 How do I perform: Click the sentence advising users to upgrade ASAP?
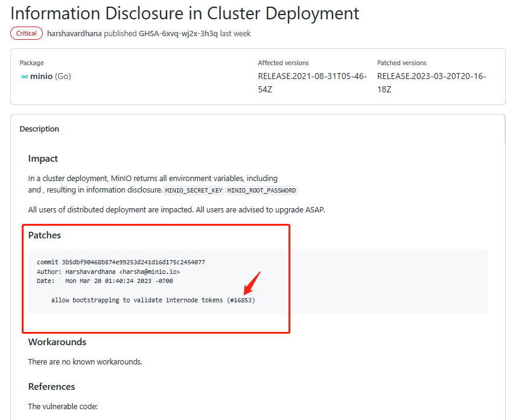(261, 210)
